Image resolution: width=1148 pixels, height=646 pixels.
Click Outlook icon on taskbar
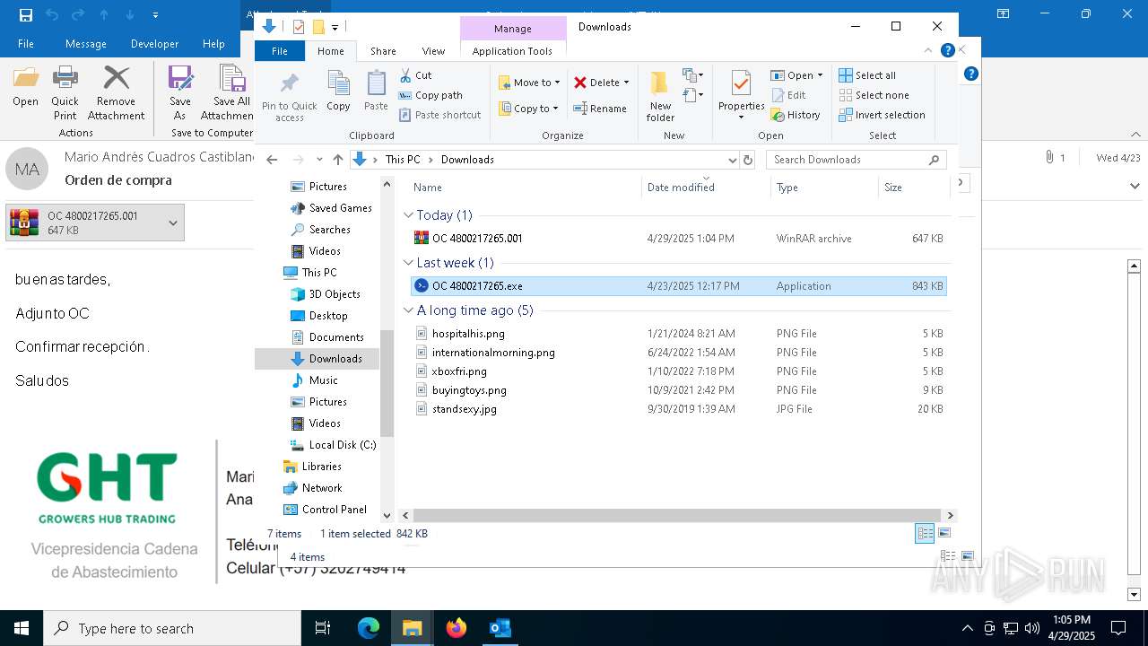(500, 628)
